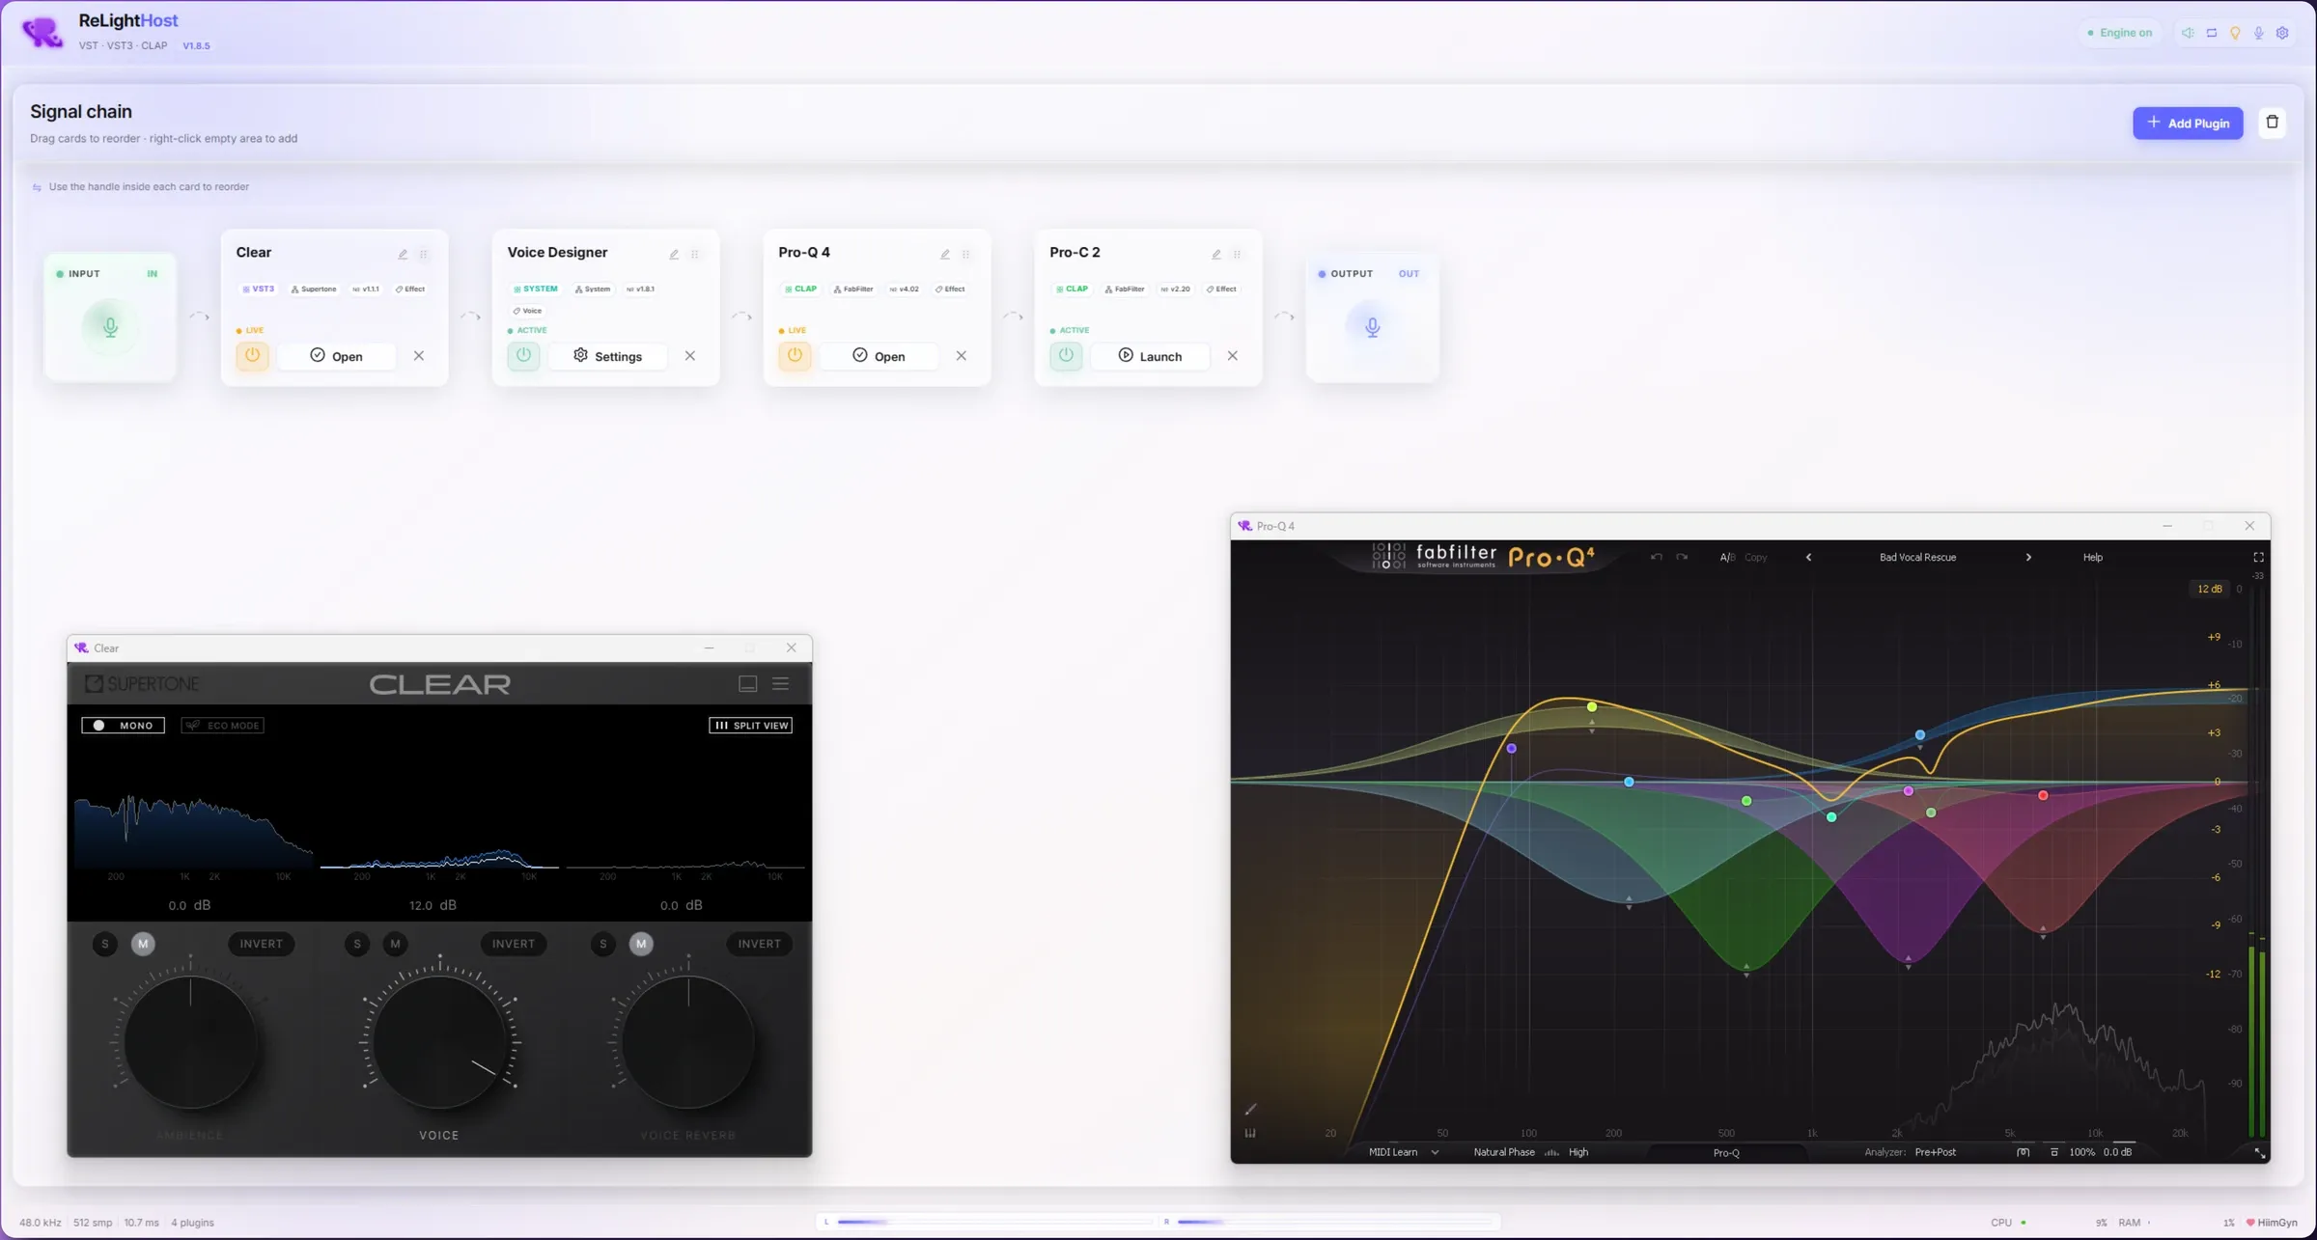Expand the MIDI Learn dropdown arrow
This screenshot has width=2317, height=1240.
point(1435,1153)
